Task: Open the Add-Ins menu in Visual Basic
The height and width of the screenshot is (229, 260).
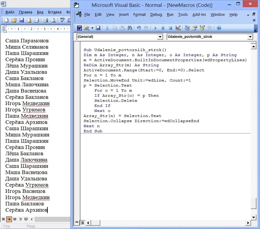Action: pos(199,15)
